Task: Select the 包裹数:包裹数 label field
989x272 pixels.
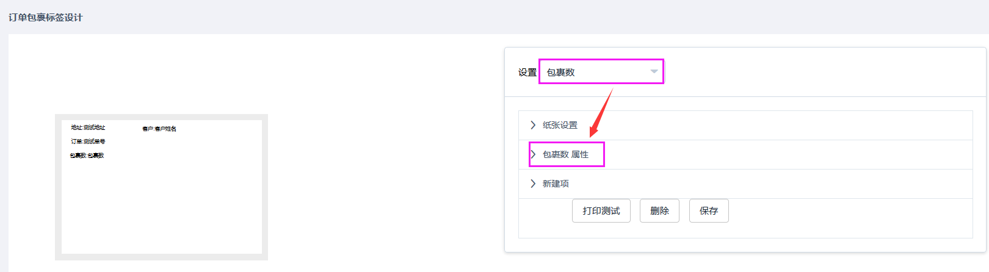Action: (x=87, y=156)
